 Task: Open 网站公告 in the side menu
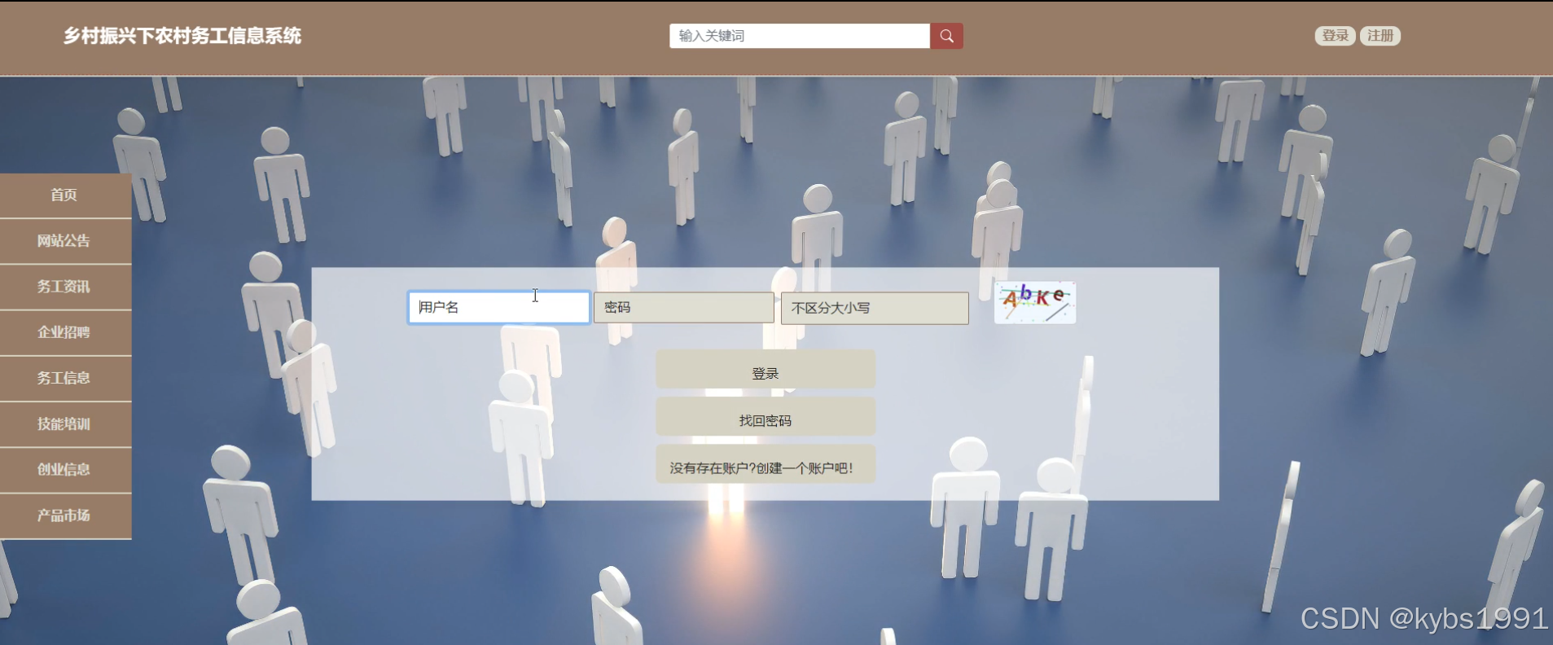tap(65, 241)
